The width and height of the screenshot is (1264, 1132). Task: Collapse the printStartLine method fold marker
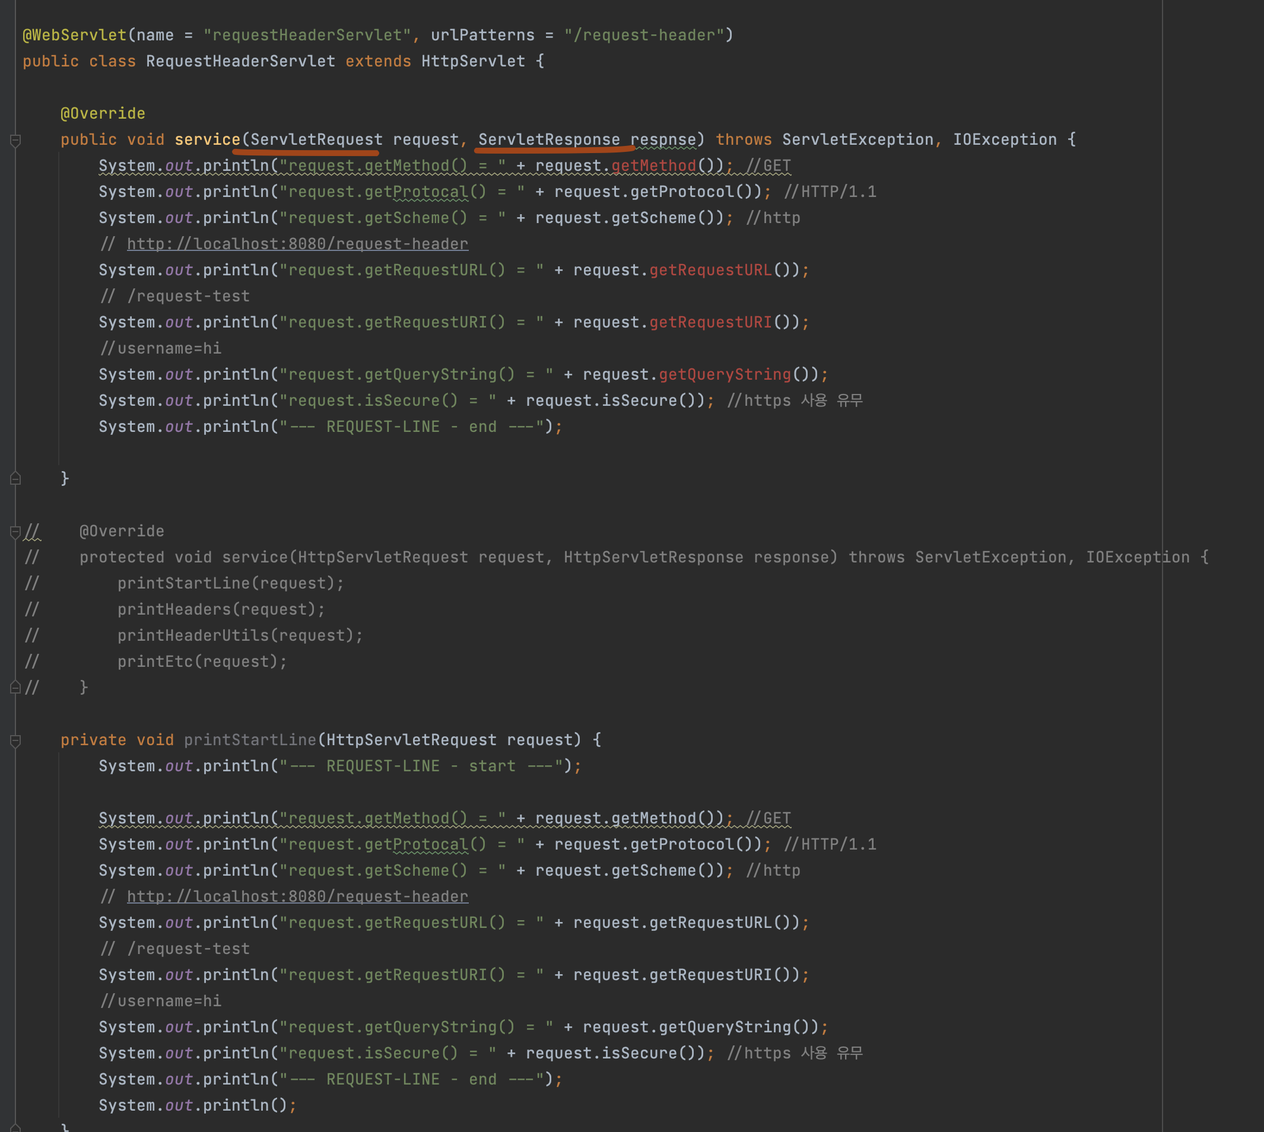click(x=15, y=741)
